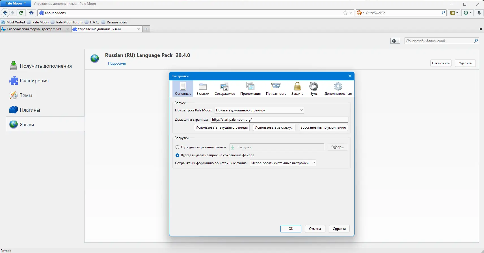Image resolution: width=484 pixels, height=253 pixels.
Task: Open the URL history dropdown arrow
Action: click(351, 13)
